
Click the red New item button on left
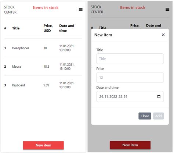pyautogui.click(x=43, y=145)
